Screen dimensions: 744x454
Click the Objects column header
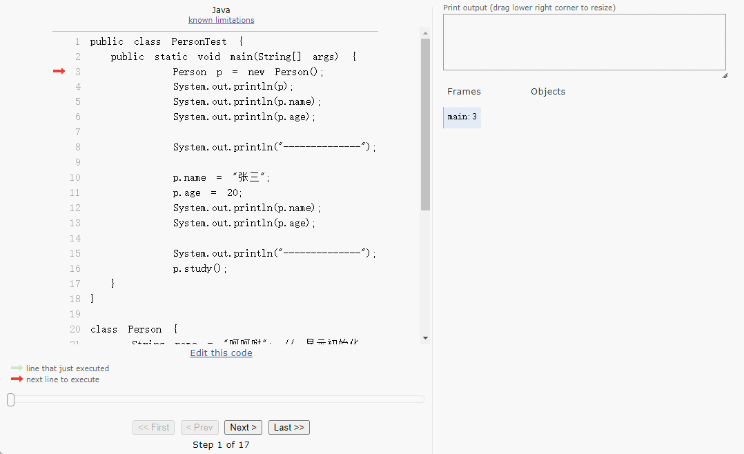pos(547,92)
